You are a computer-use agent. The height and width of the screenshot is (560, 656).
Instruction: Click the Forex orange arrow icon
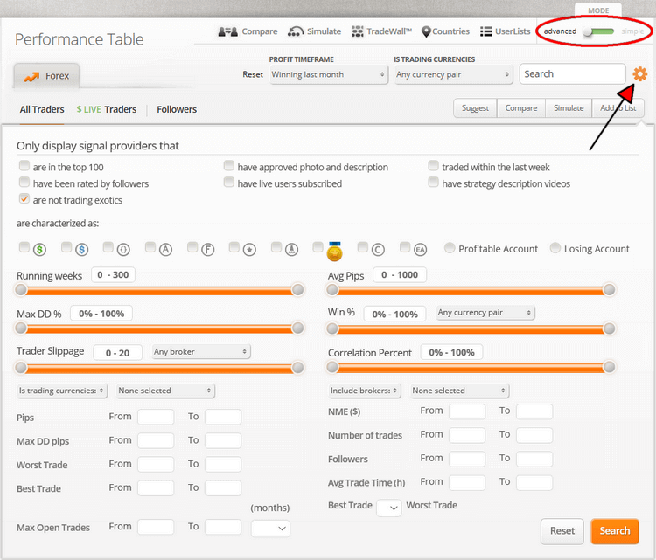pos(31,77)
